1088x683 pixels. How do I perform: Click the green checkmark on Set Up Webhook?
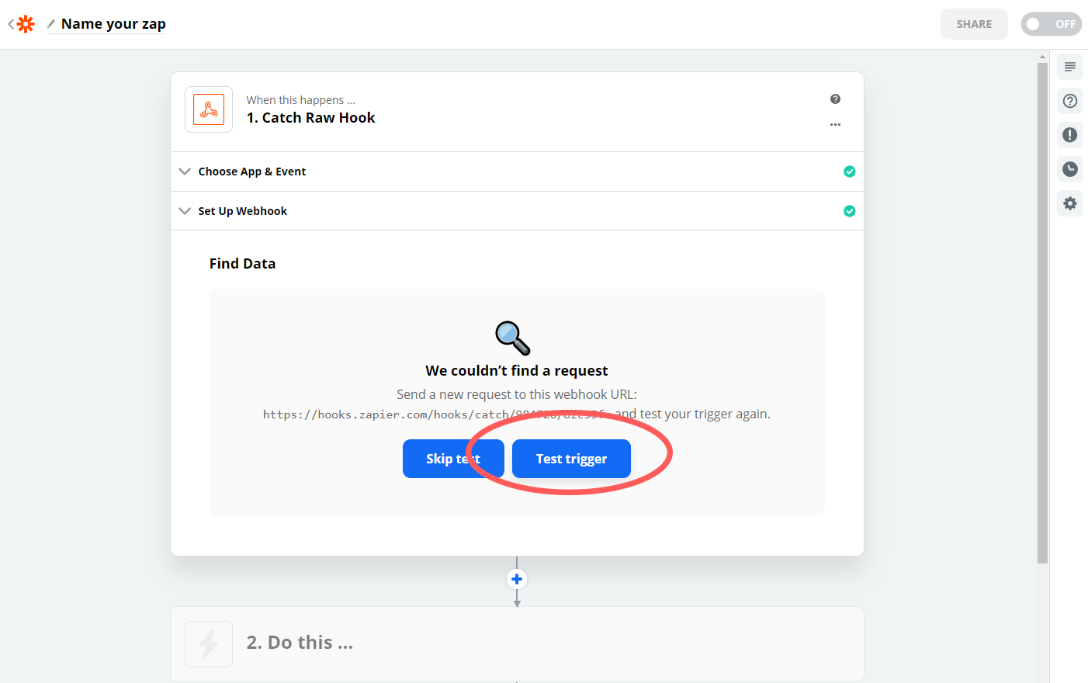point(849,210)
